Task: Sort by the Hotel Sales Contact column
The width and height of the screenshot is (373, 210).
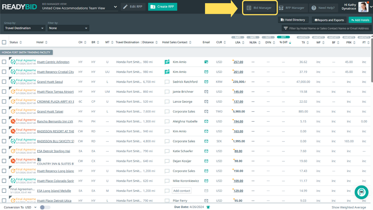Action: [x=190, y=42]
